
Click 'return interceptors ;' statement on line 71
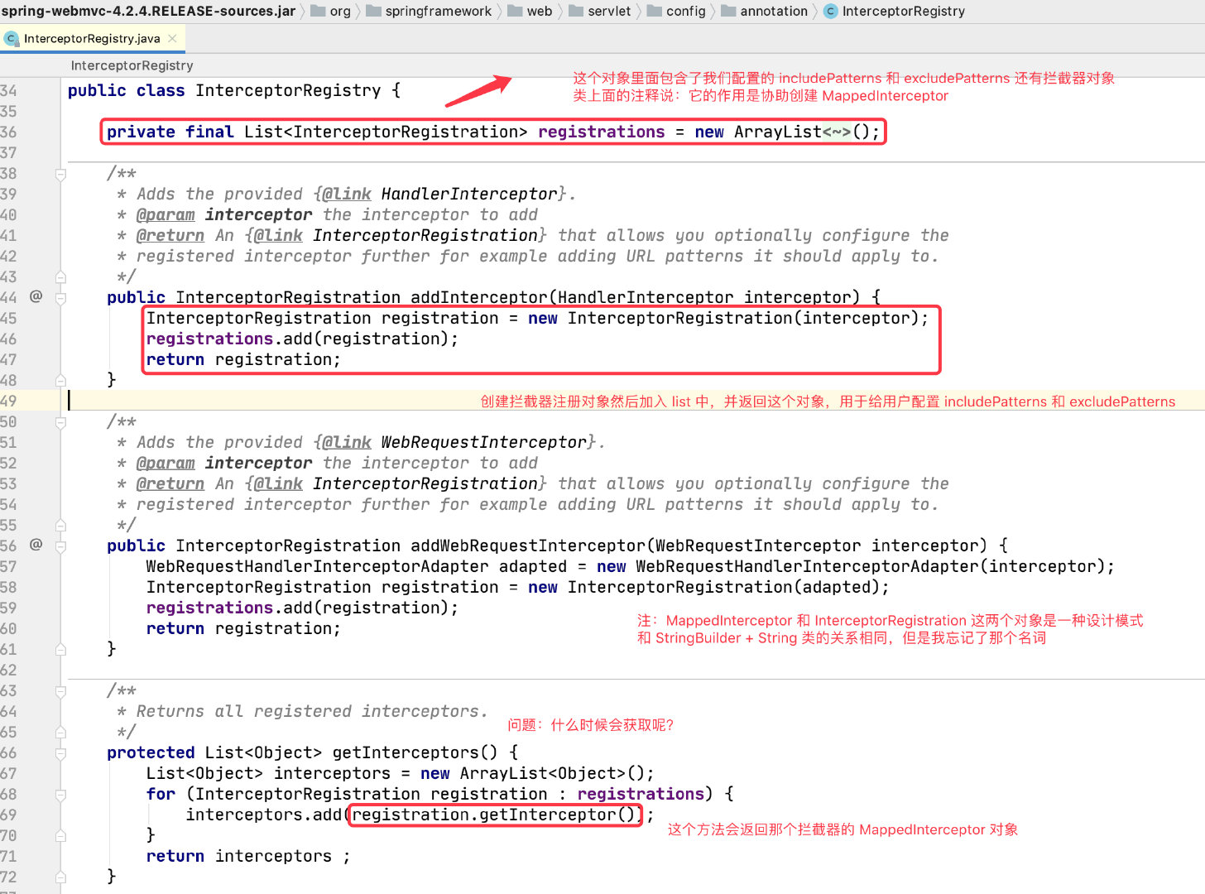tap(248, 856)
